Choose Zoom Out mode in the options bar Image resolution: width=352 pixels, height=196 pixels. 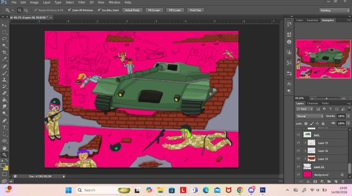[26, 10]
